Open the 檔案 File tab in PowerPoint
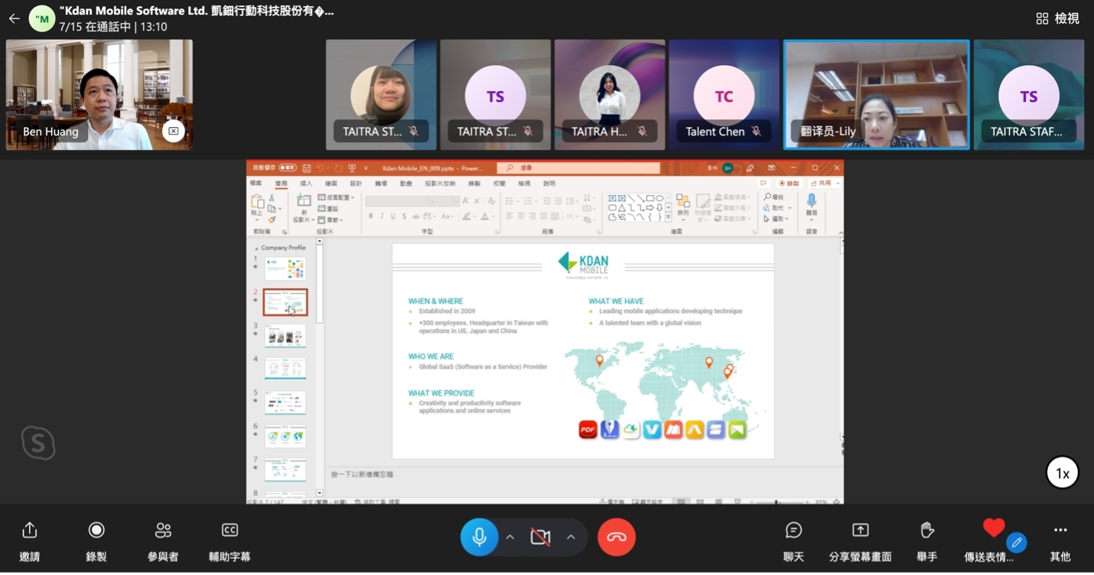Screen dimensions: 1094x575 [256, 184]
